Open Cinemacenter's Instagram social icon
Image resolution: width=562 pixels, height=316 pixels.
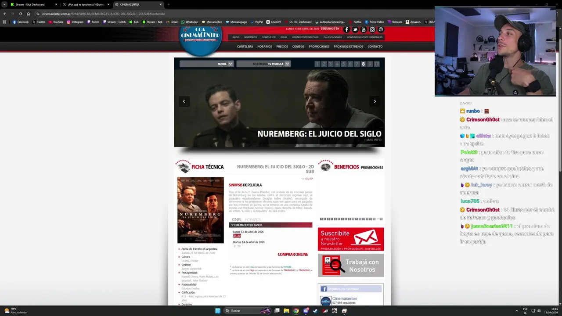tap(372, 29)
